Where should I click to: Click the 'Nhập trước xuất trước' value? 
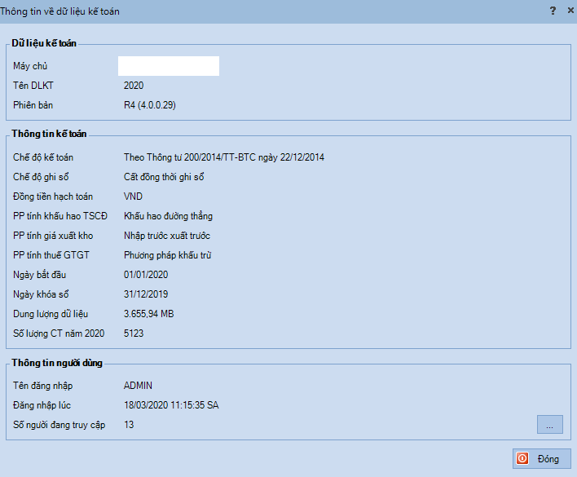point(167,236)
